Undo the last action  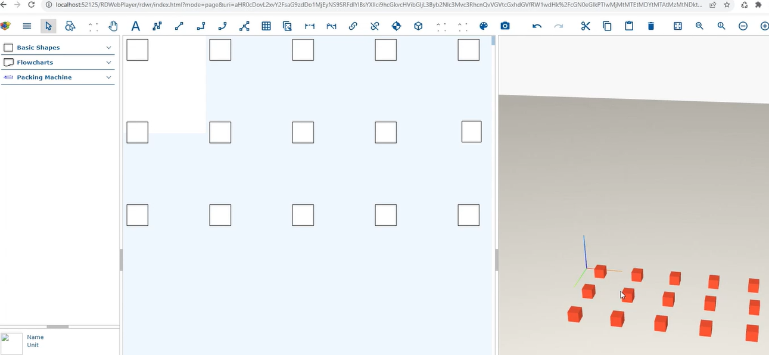537,26
